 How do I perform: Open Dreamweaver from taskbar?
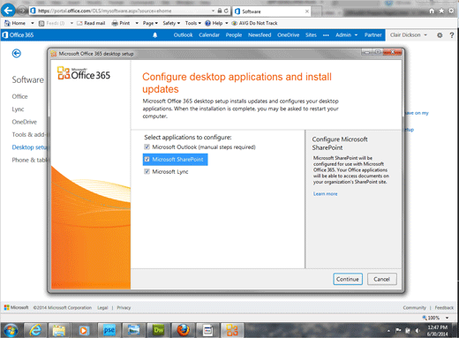click(x=159, y=330)
